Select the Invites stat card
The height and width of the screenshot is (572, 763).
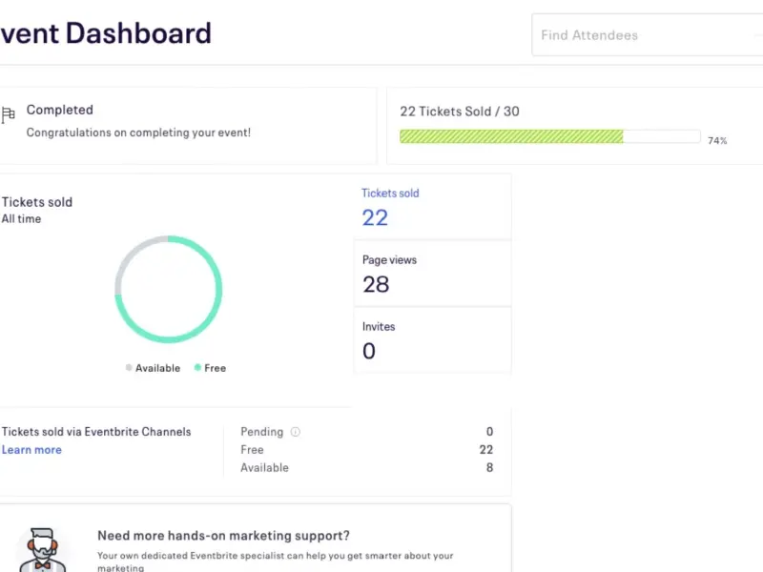tap(433, 340)
